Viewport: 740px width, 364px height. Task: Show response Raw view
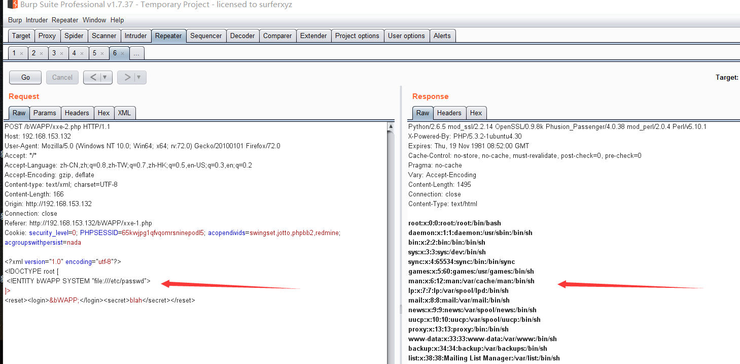pyautogui.click(x=423, y=113)
